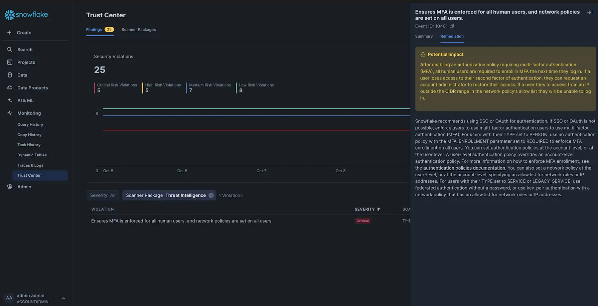
Task: Open the Admin label
Action: click(24, 187)
